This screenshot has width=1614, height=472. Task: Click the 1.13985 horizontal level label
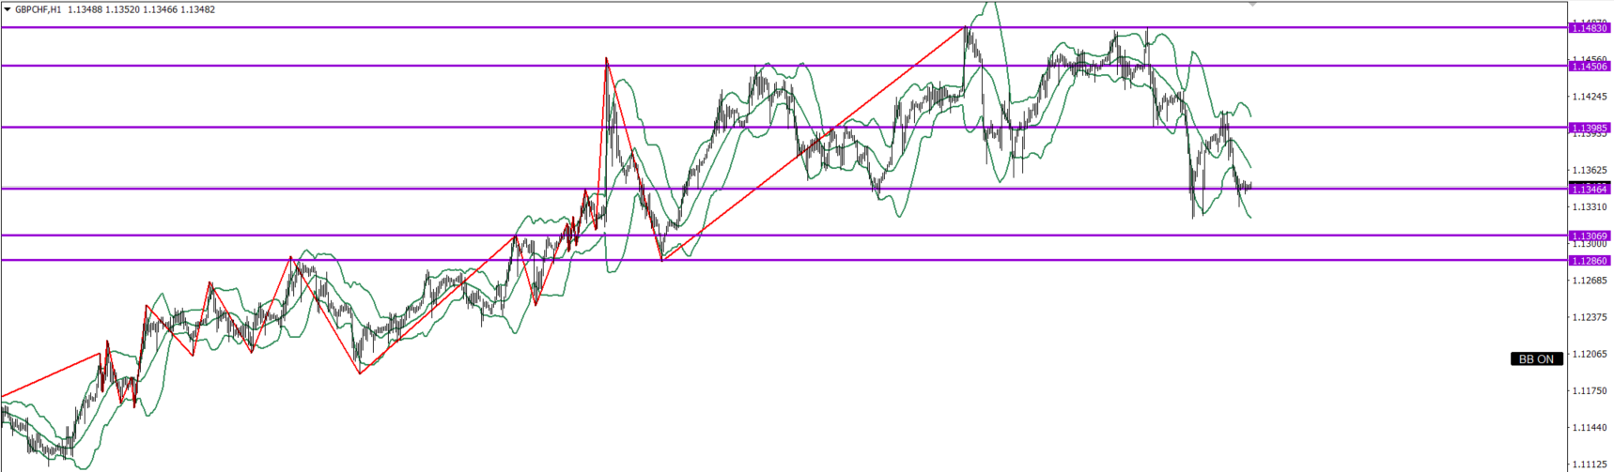tap(1590, 128)
